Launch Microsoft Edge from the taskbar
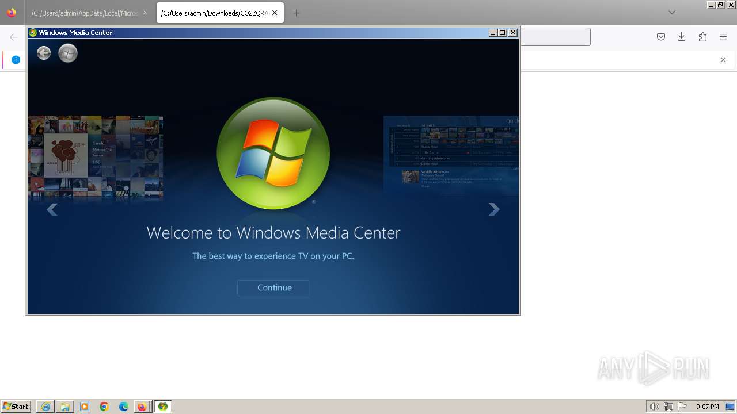Screen dimensions: 737x414 click(x=124, y=407)
